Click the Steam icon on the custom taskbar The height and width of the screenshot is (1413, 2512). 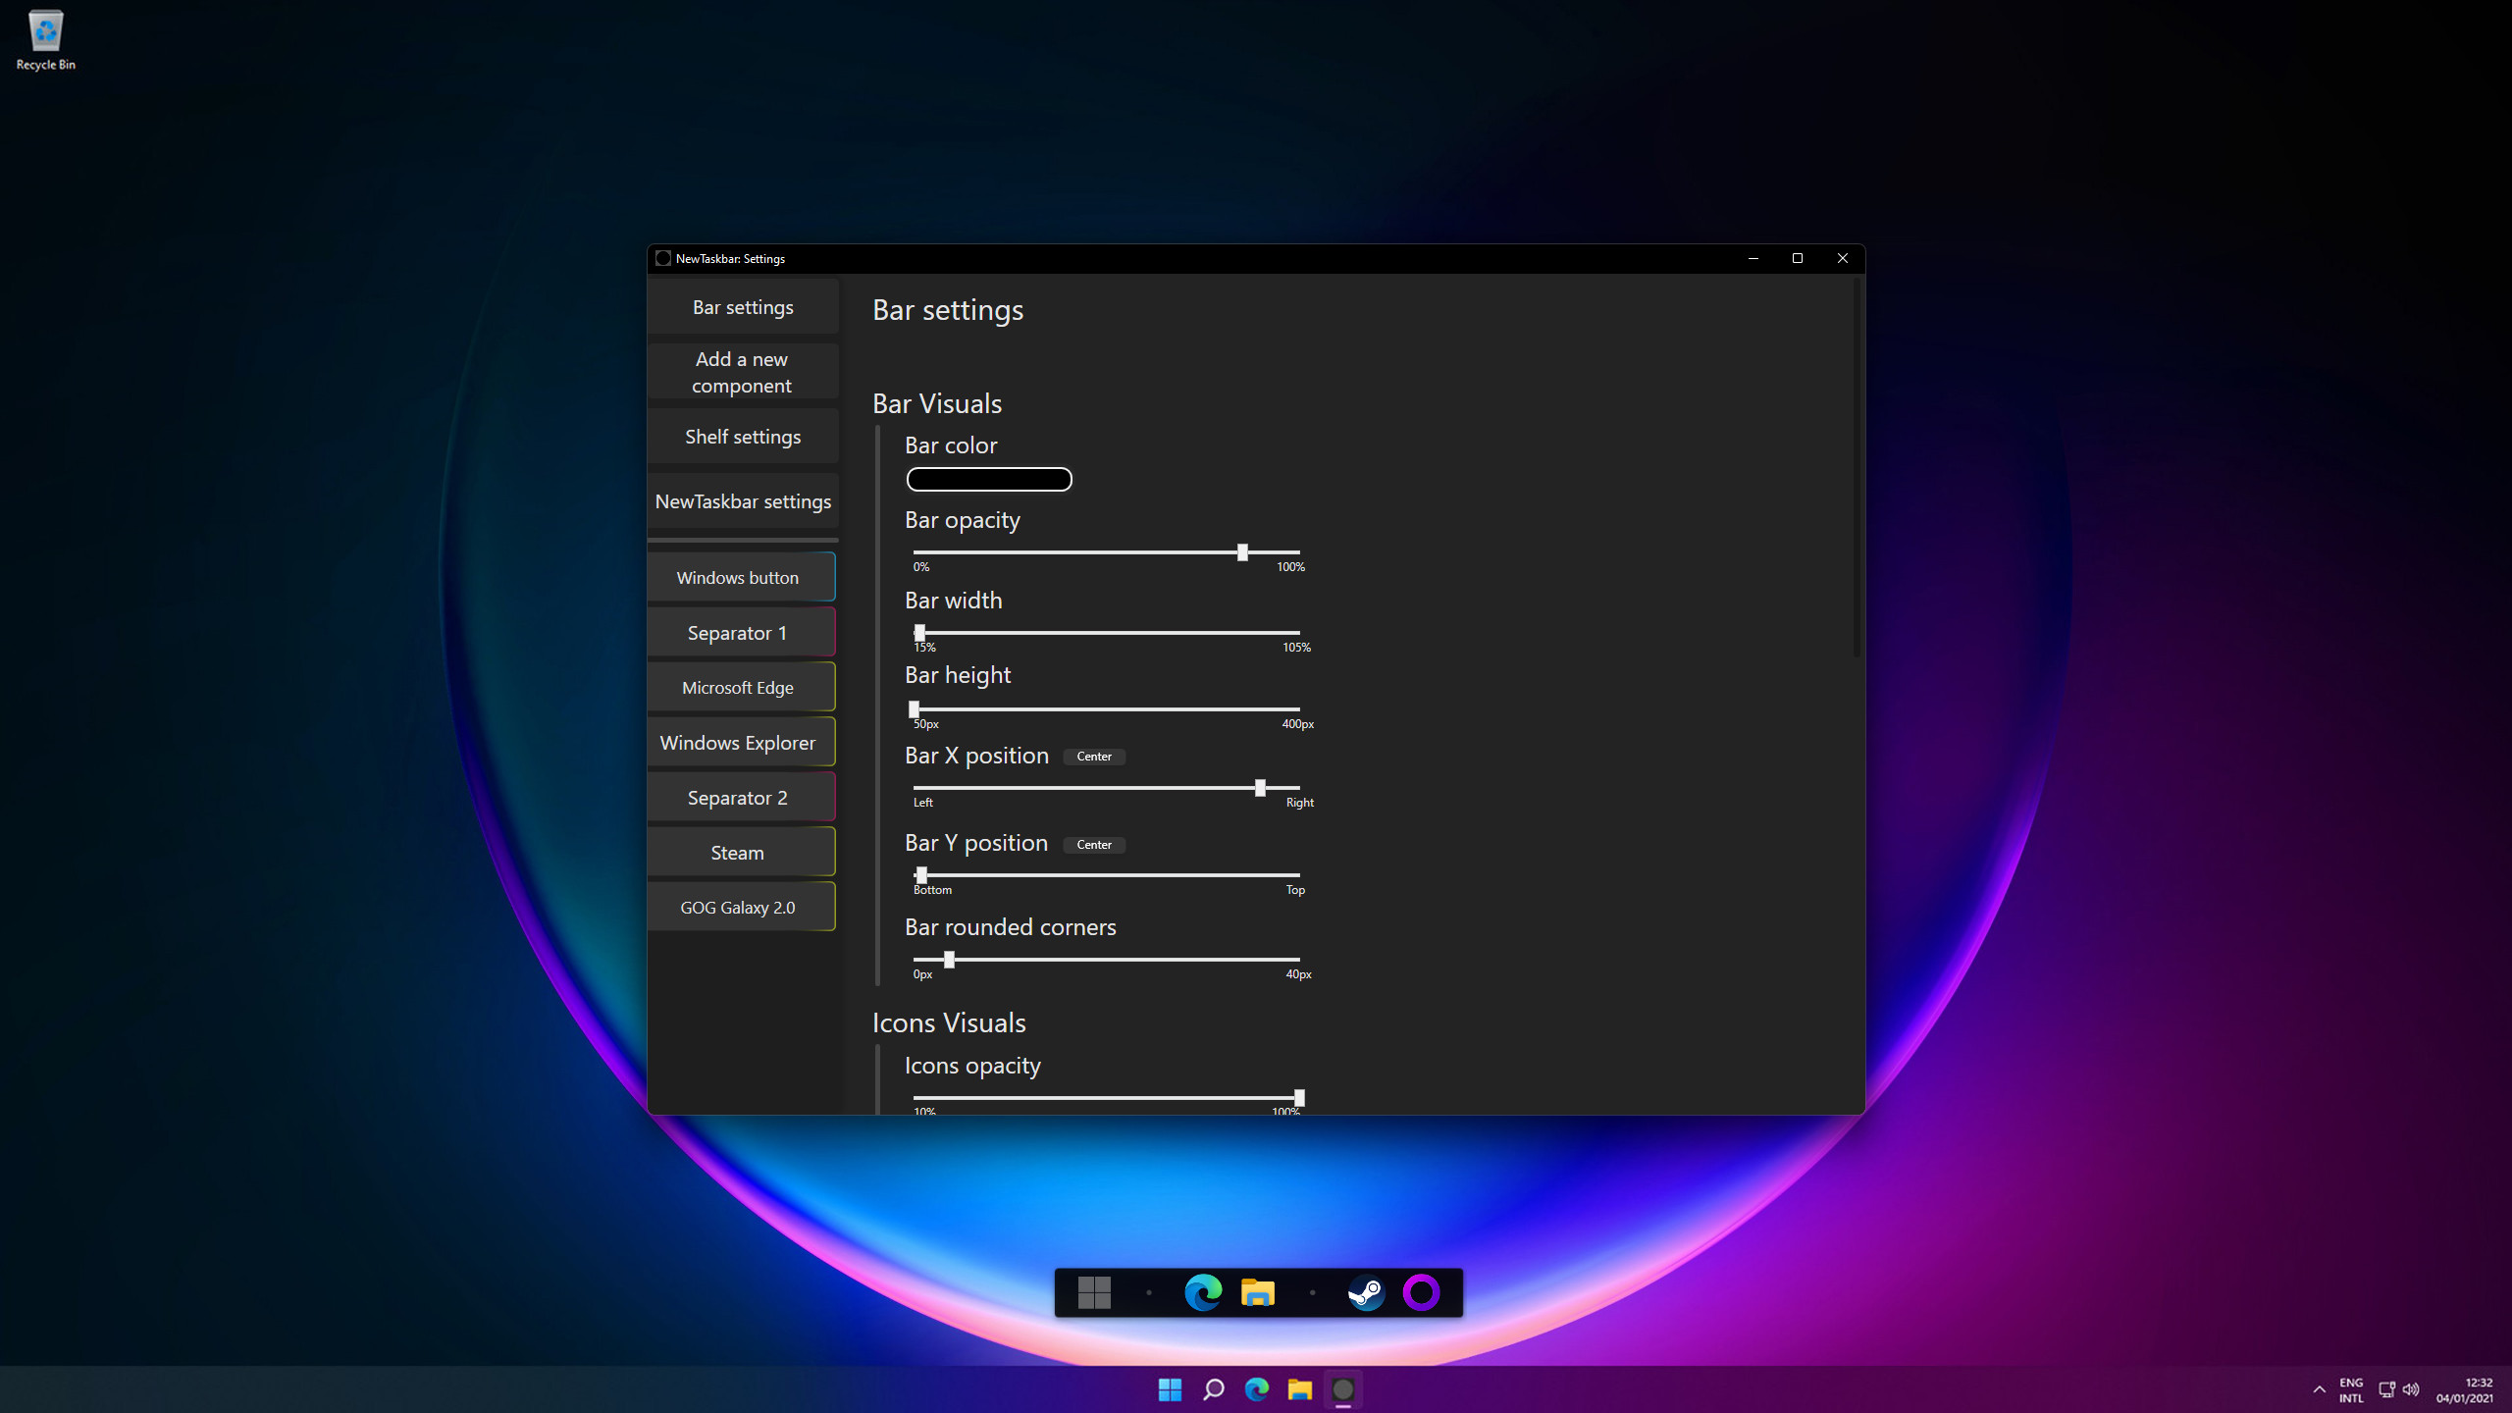click(1368, 1292)
